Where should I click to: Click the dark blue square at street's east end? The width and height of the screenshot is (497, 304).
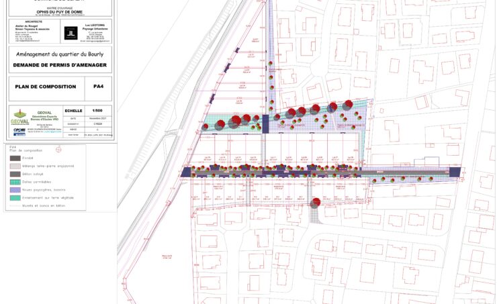(455, 172)
